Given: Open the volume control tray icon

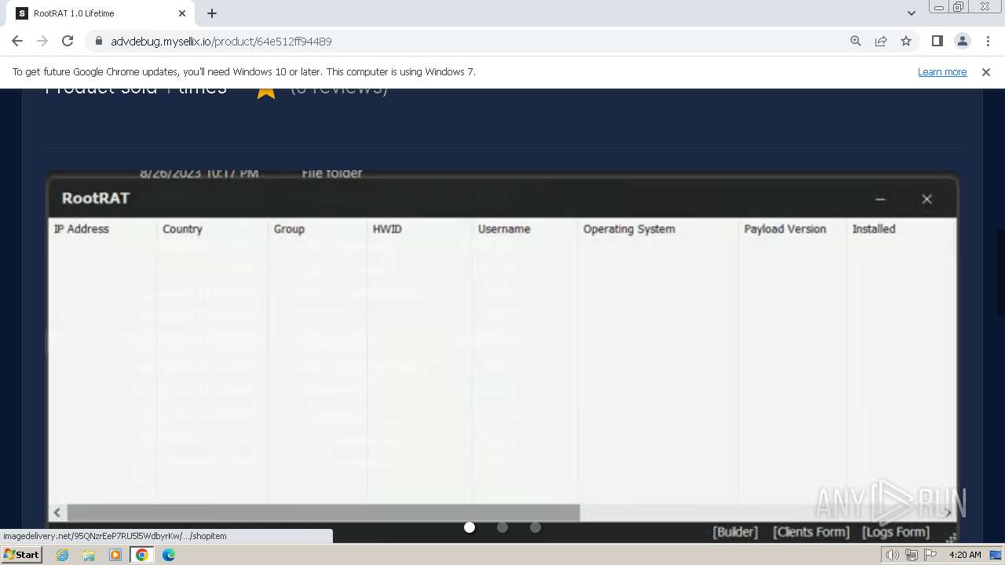Looking at the screenshot, I should (x=893, y=555).
